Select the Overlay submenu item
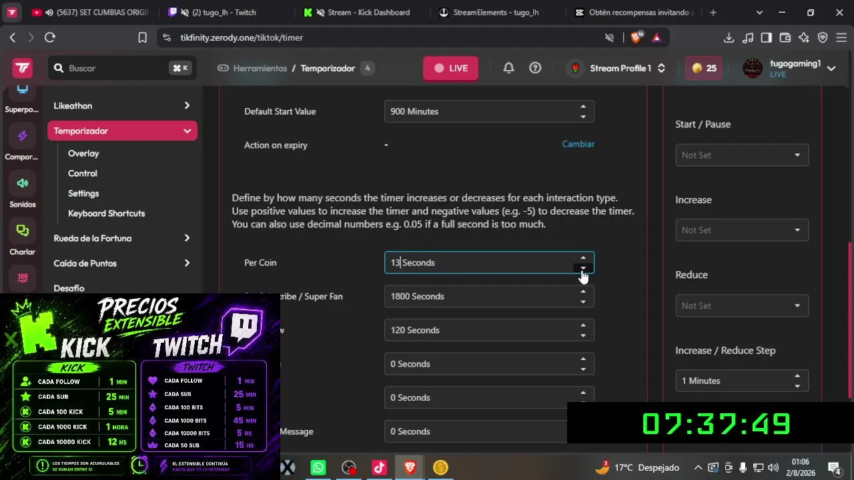This screenshot has width=854, height=480. [83, 153]
